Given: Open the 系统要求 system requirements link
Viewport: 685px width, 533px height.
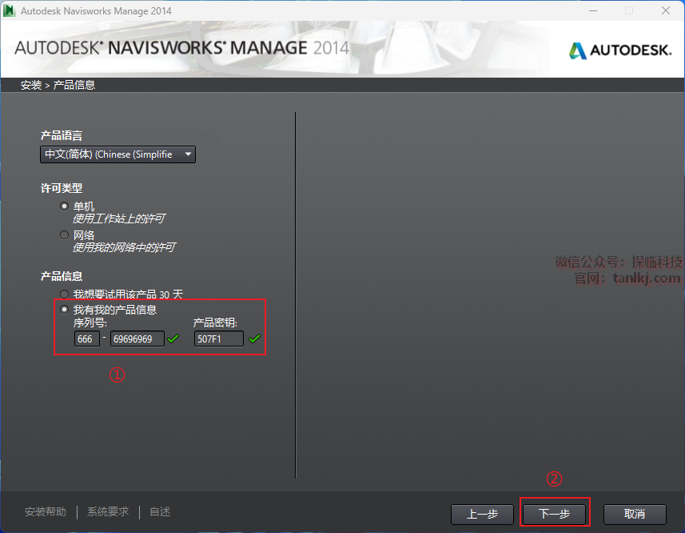Looking at the screenshot, I should [108, 511].
